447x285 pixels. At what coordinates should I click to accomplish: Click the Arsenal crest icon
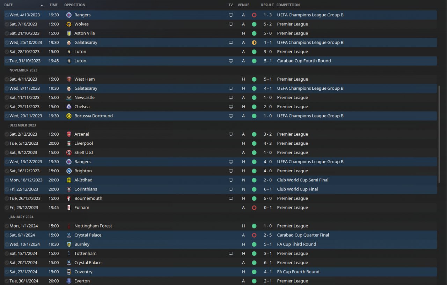pos(69,134)
